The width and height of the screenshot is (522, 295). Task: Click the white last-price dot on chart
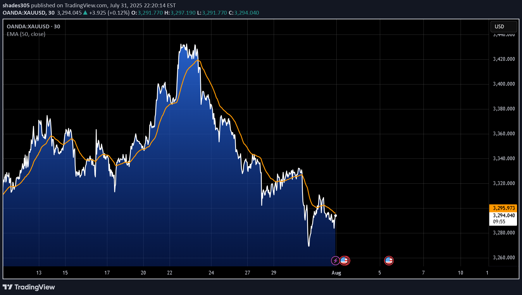tap(335, 216)
